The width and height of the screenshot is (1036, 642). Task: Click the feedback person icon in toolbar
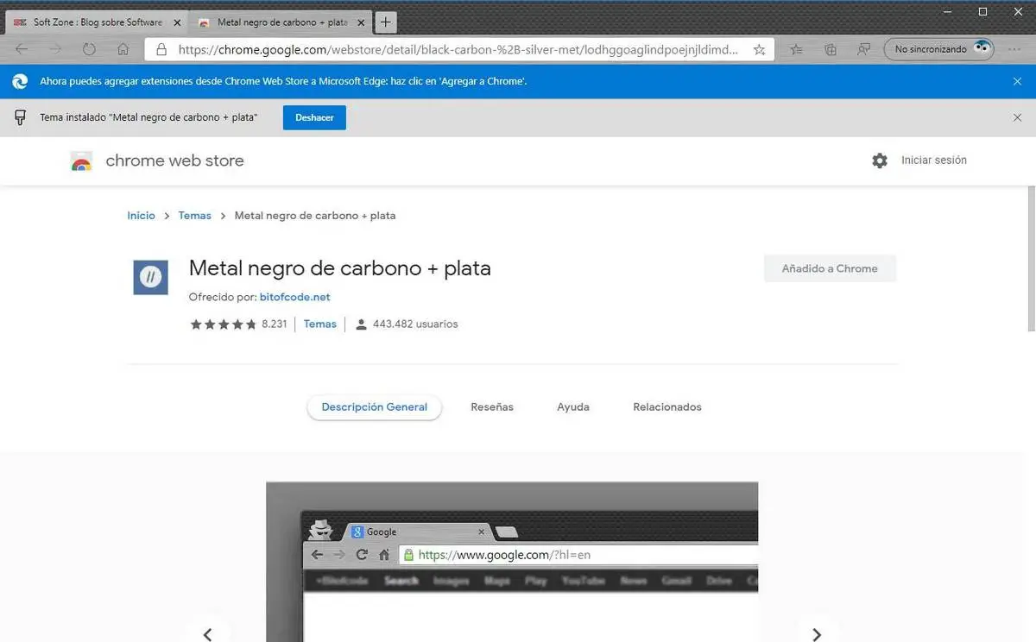(863, 50)
